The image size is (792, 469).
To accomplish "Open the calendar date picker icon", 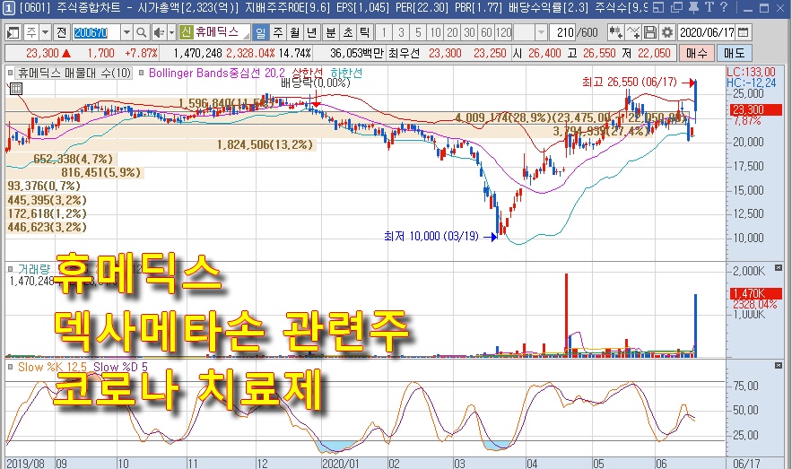I will click(743, 33).
